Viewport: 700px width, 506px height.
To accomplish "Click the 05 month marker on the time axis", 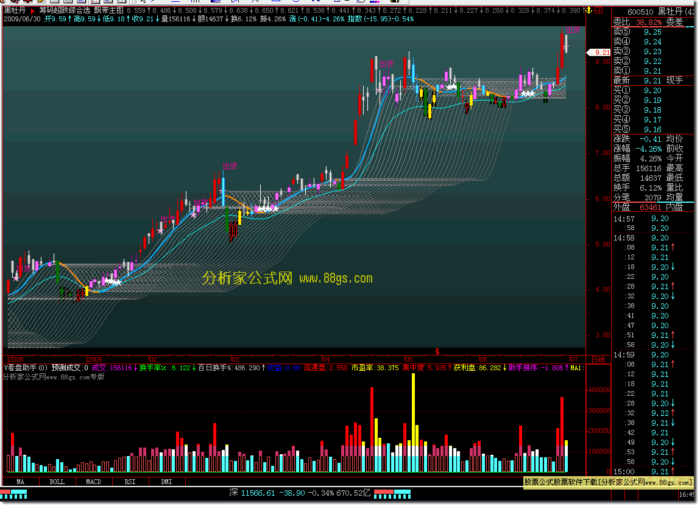I will pyautogui.click(x=408, y=359).
